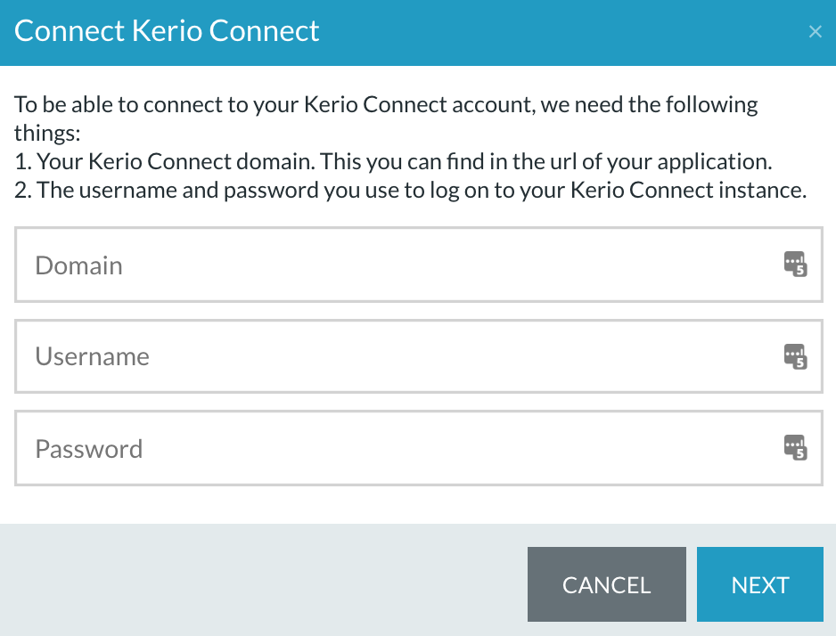Close the Connect Kerio Connect dialog
836x636 pixels.
[x=815, y=31]
